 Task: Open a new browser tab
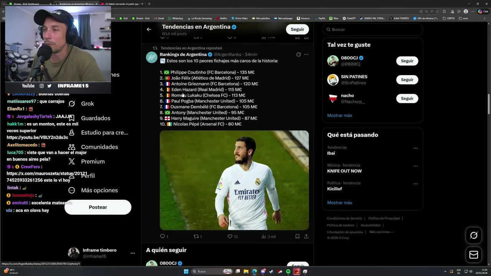[x=149, y=4]
